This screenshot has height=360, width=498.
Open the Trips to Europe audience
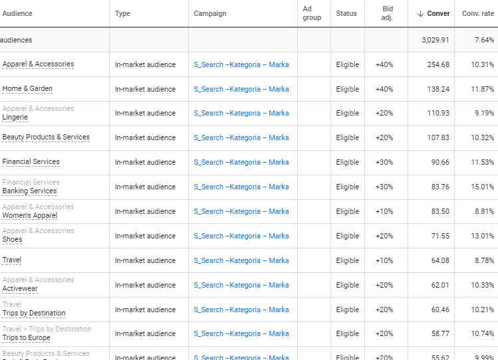(x=27, y=338)
